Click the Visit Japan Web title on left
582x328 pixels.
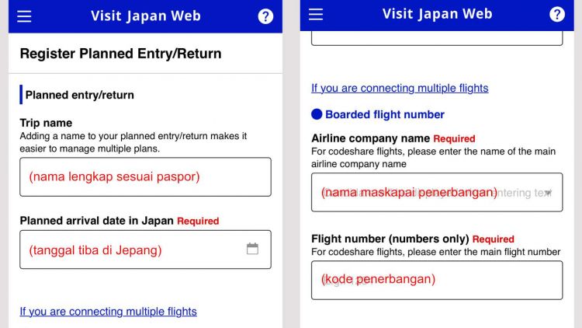click(146, 16)
